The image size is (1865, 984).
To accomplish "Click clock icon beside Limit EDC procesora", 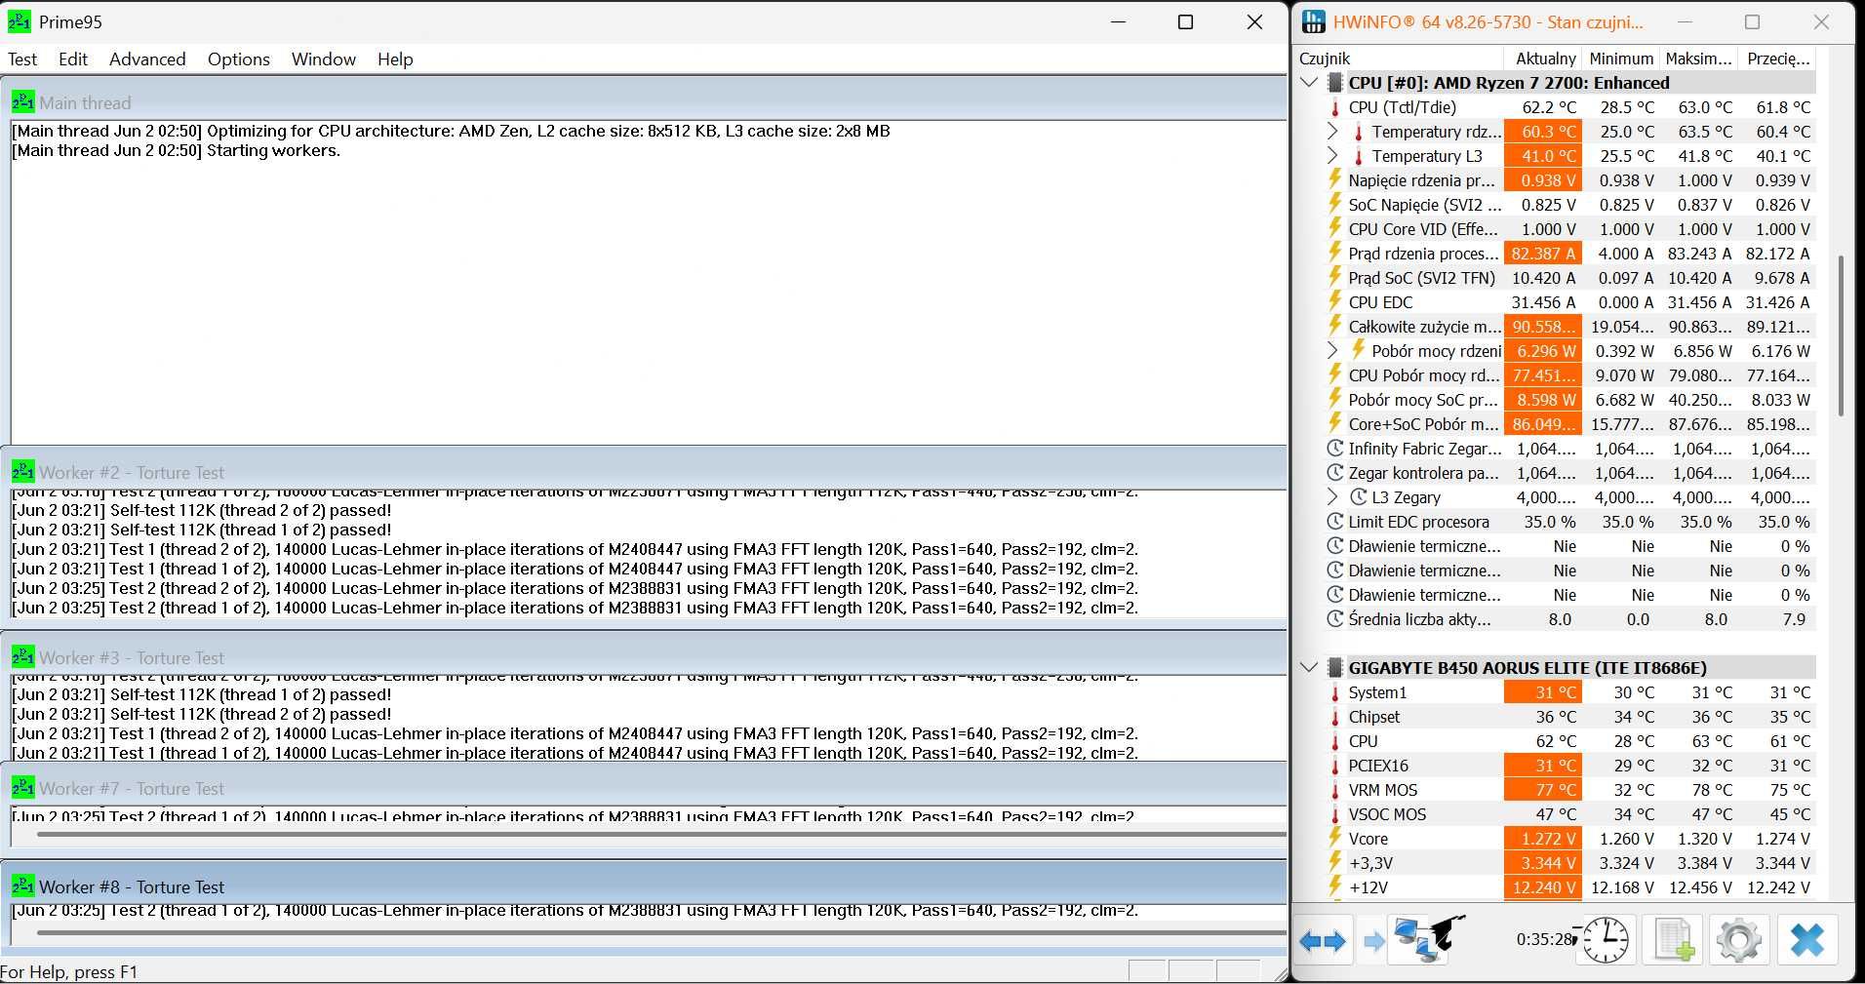I will (x=1335, y=522).
